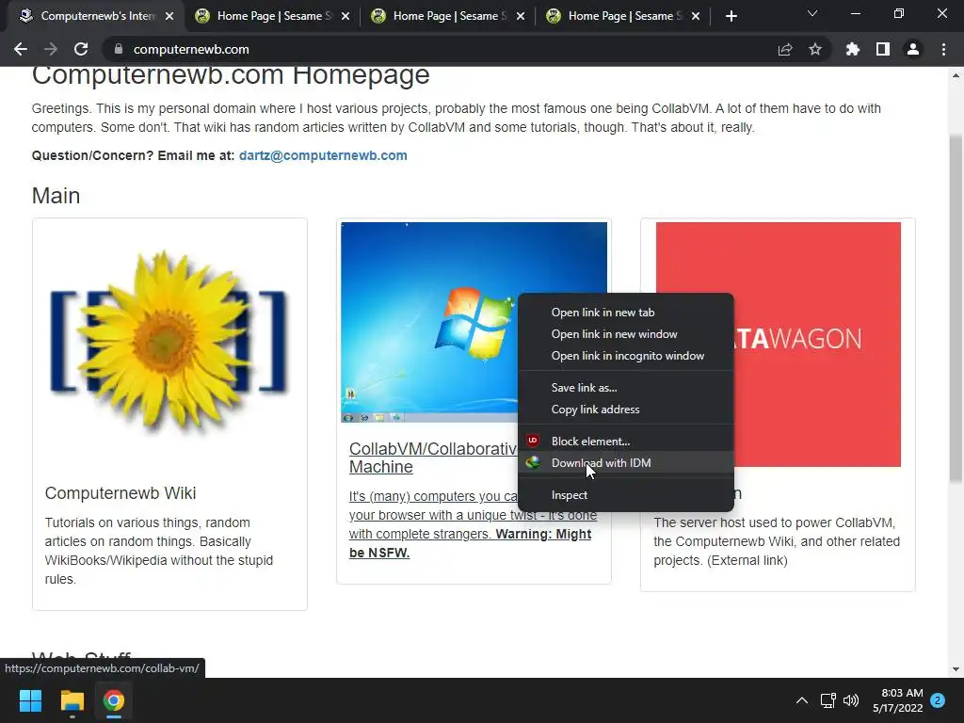Bookmark this page with the star icon
Image resolution: width=964 pixels, height=723 pixels.
tap(815, 49)
